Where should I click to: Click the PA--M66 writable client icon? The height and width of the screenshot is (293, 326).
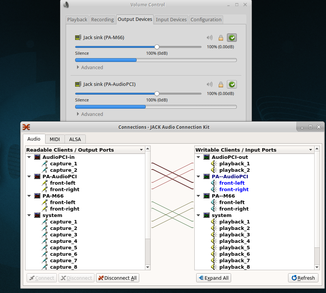pyautogui.click(x=206, y=196)
